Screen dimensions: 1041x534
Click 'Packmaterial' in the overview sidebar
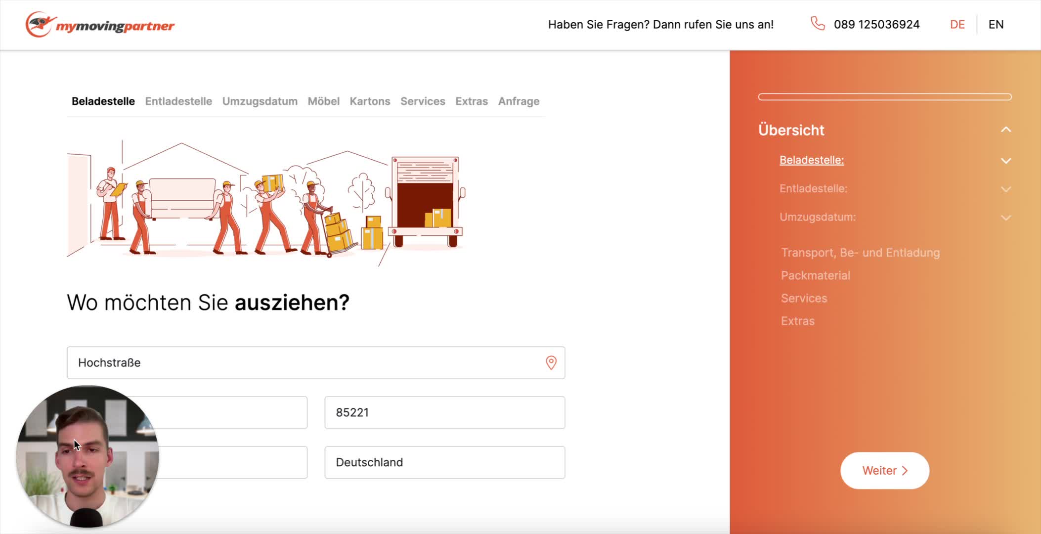coord(816,275)
